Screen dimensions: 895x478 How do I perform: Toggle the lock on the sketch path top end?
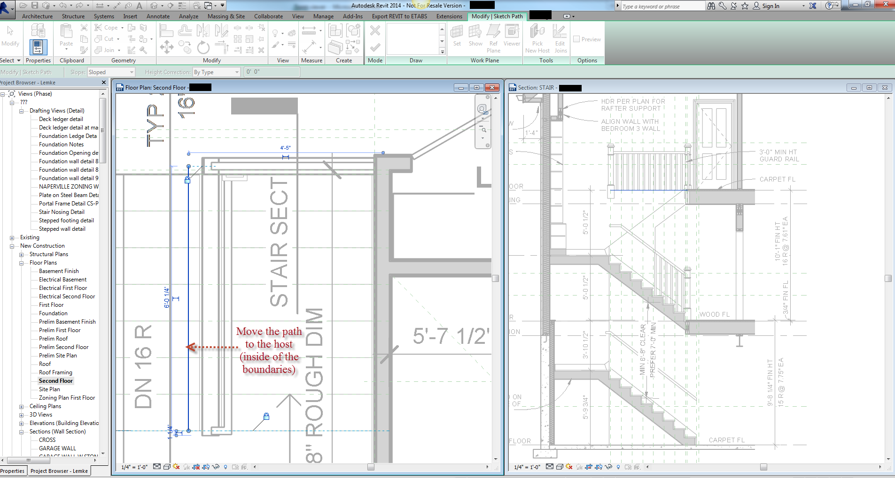(187, 180)
